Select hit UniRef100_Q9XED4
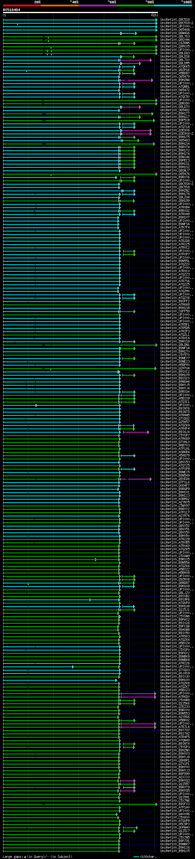The width and height of the screenshot is (195, 859). click(175, 479)
